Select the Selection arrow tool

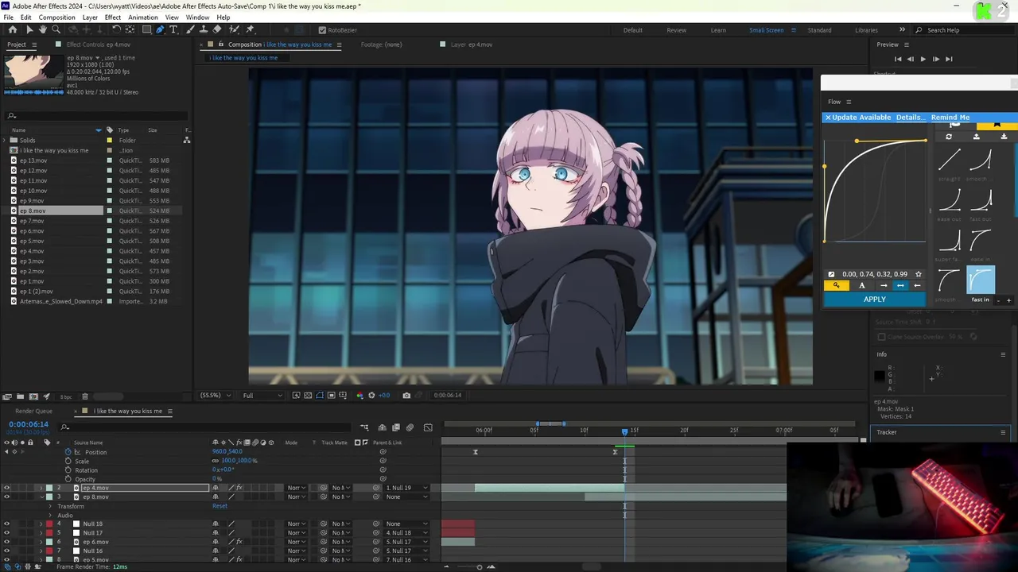pos(29,29)
